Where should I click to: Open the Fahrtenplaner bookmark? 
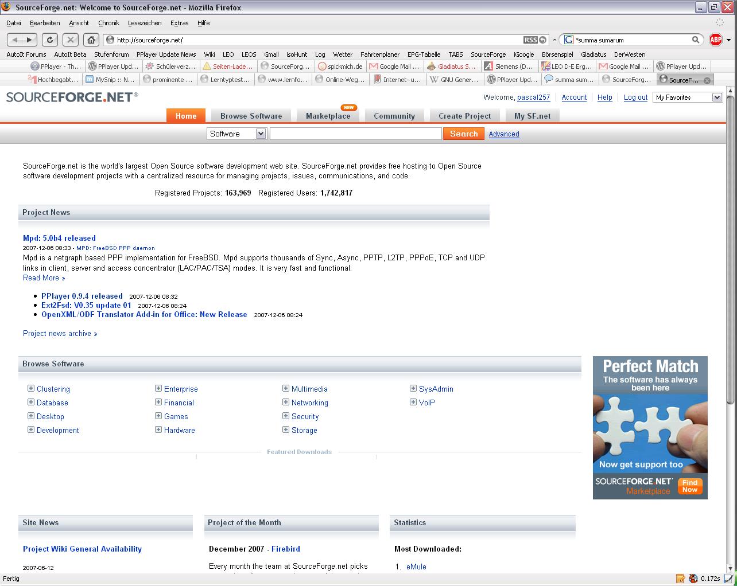(380, 54)
